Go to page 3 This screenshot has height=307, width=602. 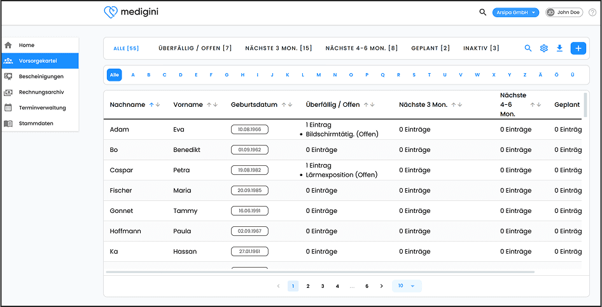tap(323, 286)
